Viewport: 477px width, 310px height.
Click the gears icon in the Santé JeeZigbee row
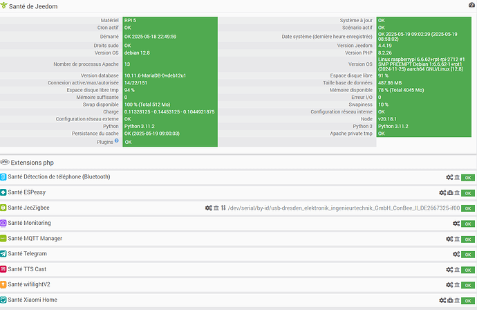coord(208,208)
